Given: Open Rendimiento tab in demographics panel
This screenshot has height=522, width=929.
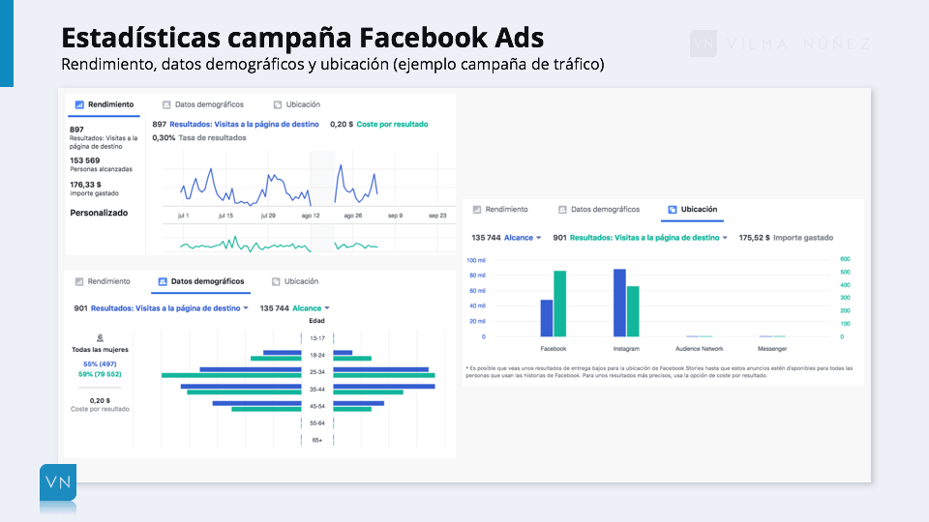Looking at the screenshot, I should point(103,281).
